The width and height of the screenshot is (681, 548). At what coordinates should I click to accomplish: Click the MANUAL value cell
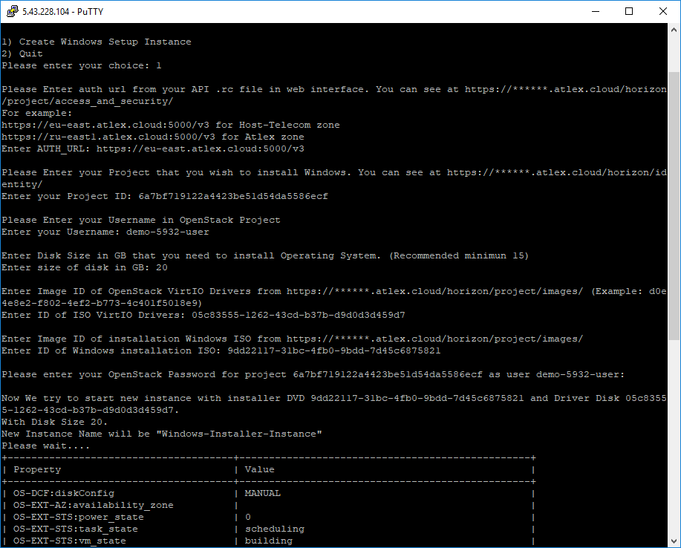click(263, 493)
